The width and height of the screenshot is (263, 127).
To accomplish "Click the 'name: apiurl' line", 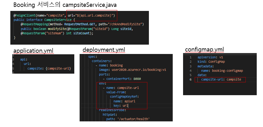I will point(124,101).
